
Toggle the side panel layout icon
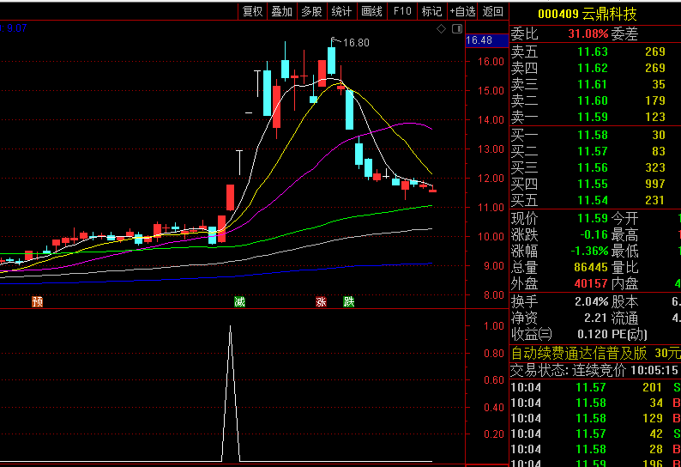click(457, 28)
